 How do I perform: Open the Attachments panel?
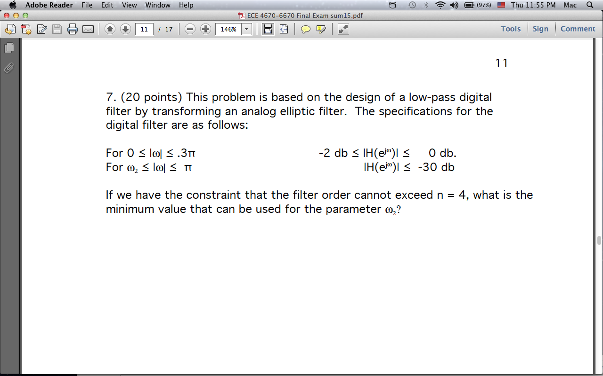pyautogui.click(x=8, y=68)
